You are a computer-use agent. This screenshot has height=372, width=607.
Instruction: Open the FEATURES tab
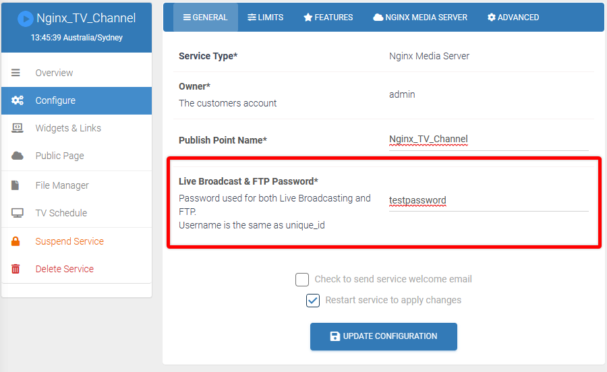(328, 18)
